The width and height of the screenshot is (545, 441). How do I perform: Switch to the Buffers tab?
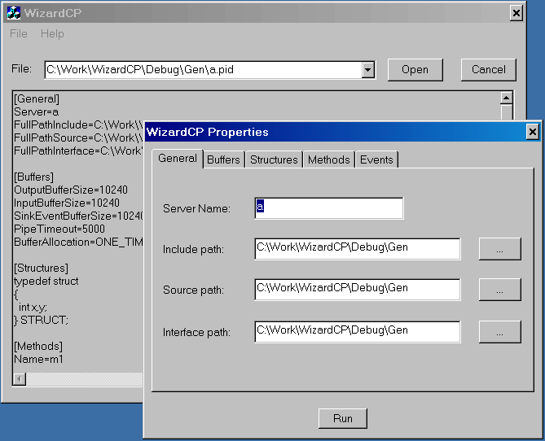click(223, 159)
